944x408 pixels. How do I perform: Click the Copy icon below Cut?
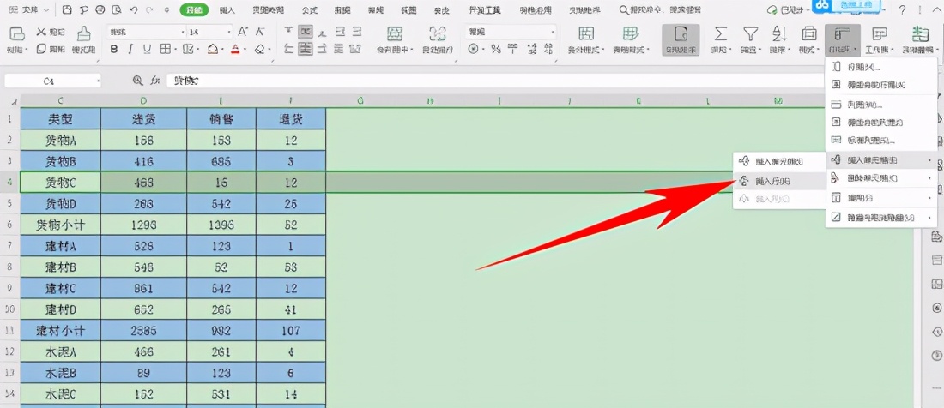[x=41, y=49]
